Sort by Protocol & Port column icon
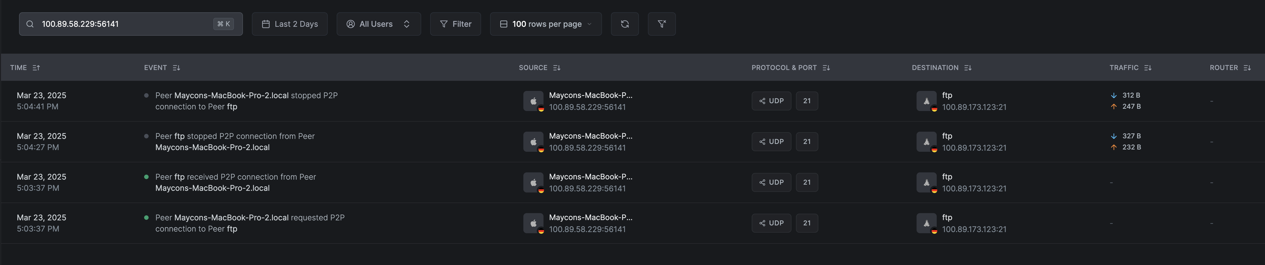Image resolution: width=1265 pixels, height=265 pixels. (x=826, y=68)
